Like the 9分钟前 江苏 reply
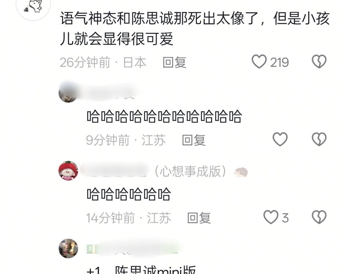344x274 pixels. click(280, 139)
